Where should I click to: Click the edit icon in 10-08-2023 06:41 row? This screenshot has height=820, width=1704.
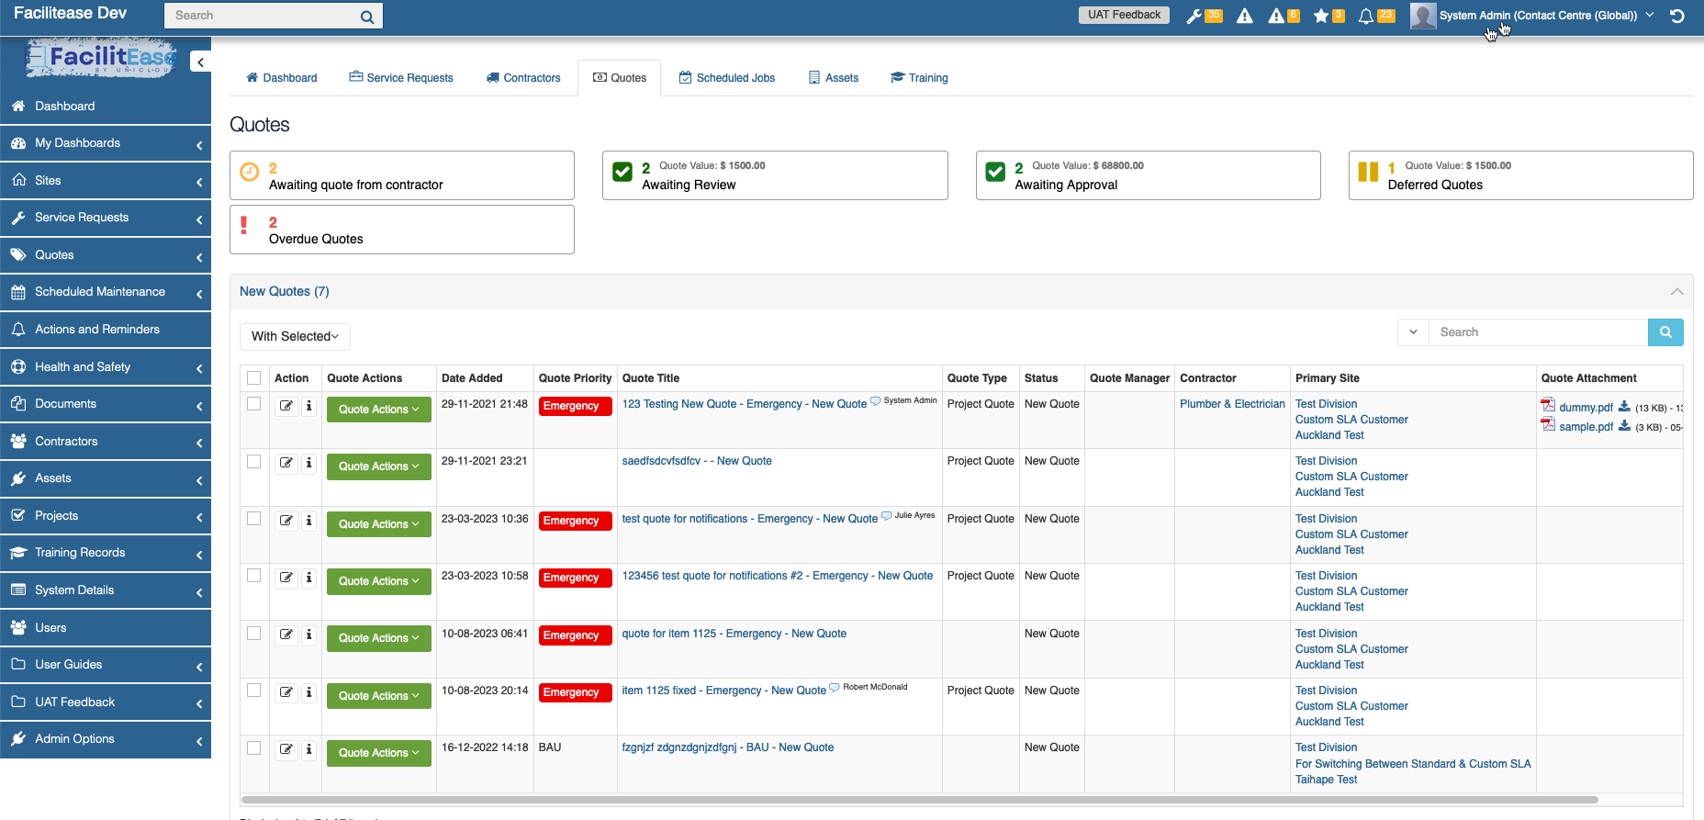(x=286, y=635)
